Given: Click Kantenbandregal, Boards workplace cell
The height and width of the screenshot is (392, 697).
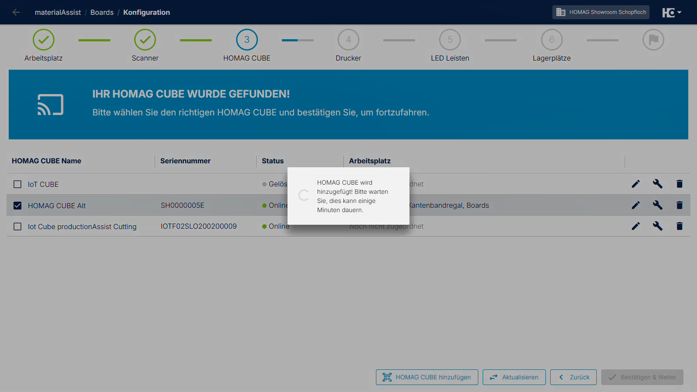Looking at the screenshot, I should click(x=449, y=205).
